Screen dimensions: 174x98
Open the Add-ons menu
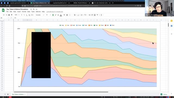pyautogui.click(x=38, y=11)
